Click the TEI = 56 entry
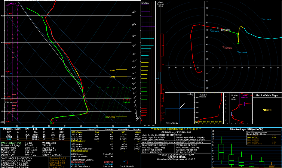The image size is (282, 168). (x=47, y=145)
